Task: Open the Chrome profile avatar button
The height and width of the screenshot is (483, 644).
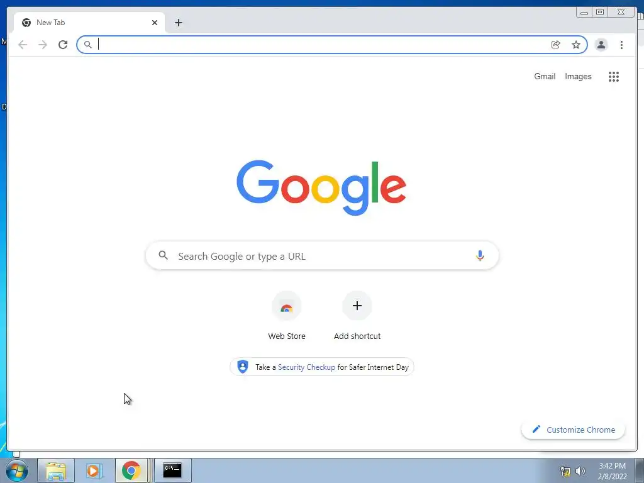Action: [x=601, y=45]
